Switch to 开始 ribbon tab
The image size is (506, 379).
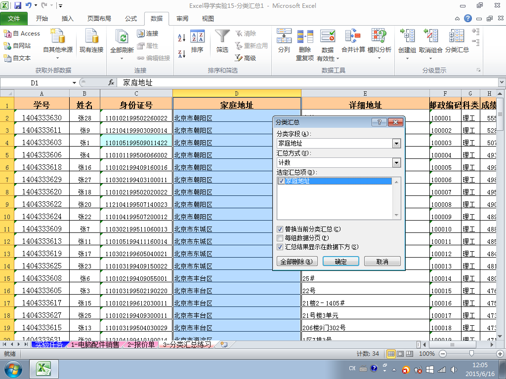[42, 19]
